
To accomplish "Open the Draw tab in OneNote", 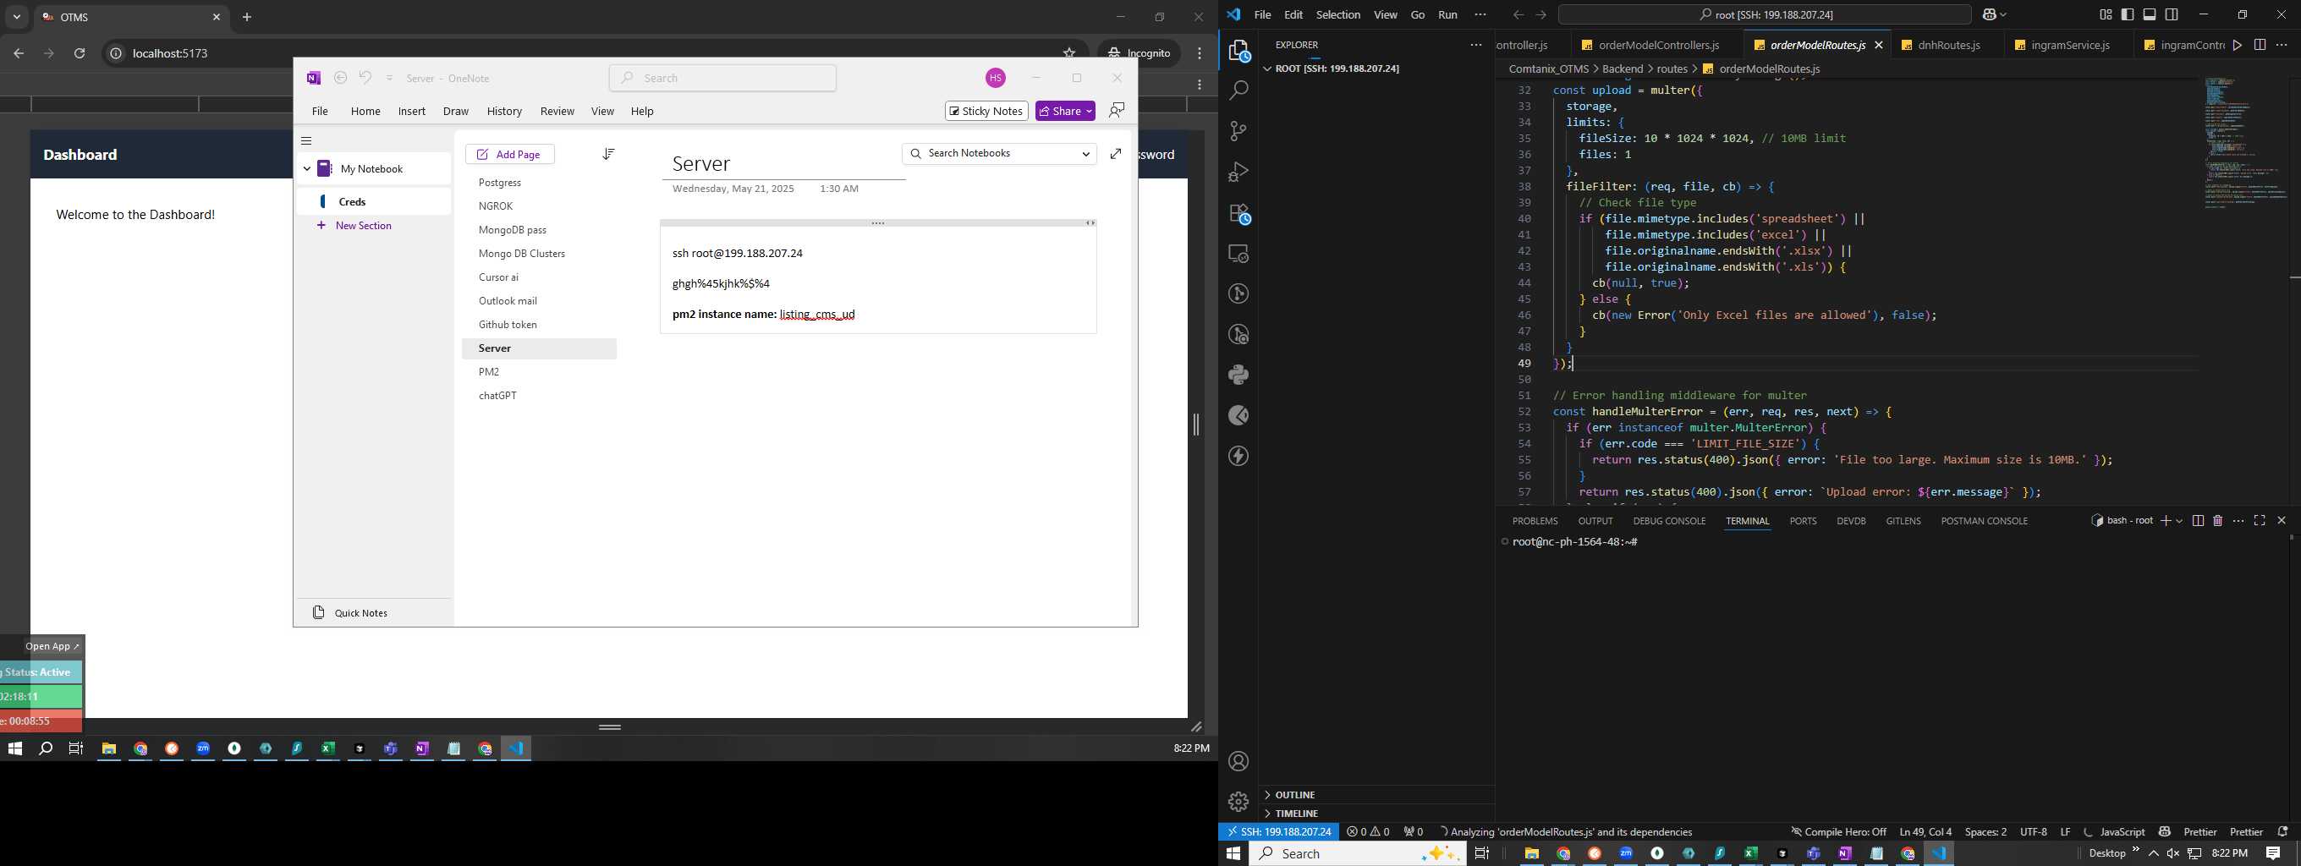I will coord(456,111).
